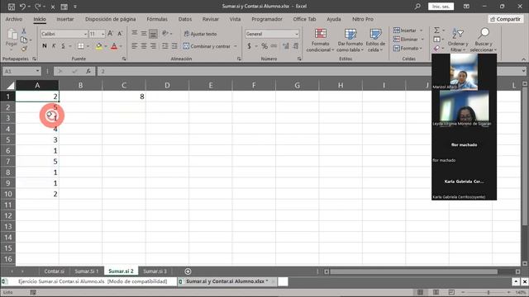The image size is (529, 297).
Task: Toggle underline S formatting
Action: (x=63, y=46)
